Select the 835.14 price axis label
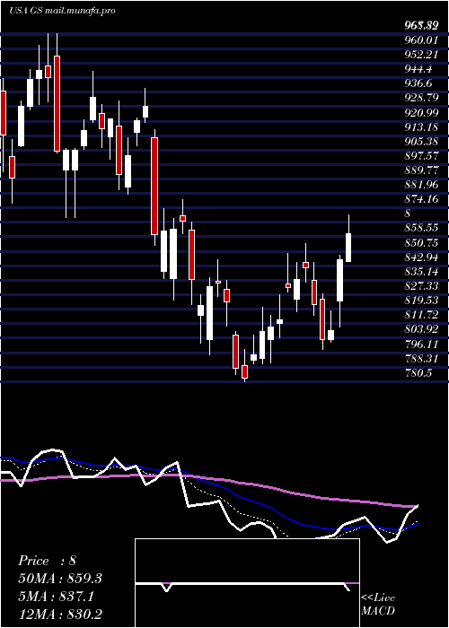Image resolution: width=449 pixels, height=628 pixels. (x=421, y=272)
